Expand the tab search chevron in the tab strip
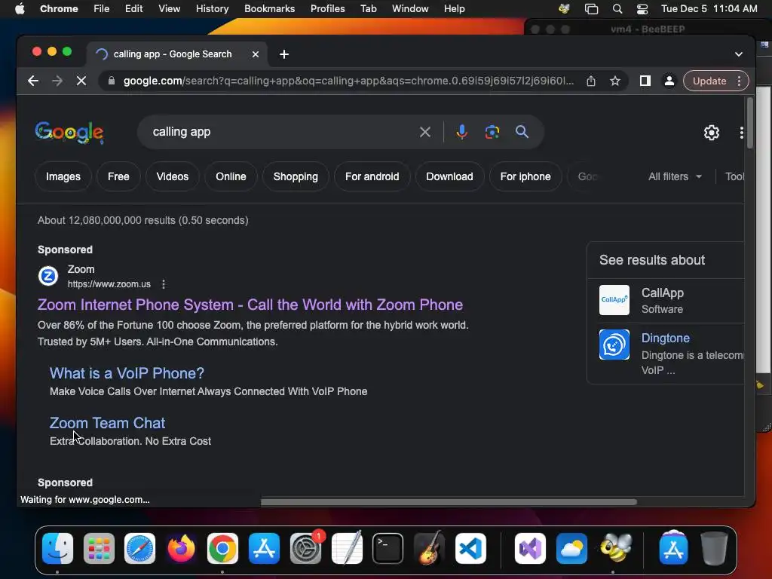772x579 pixels. (x=739, y=54)
